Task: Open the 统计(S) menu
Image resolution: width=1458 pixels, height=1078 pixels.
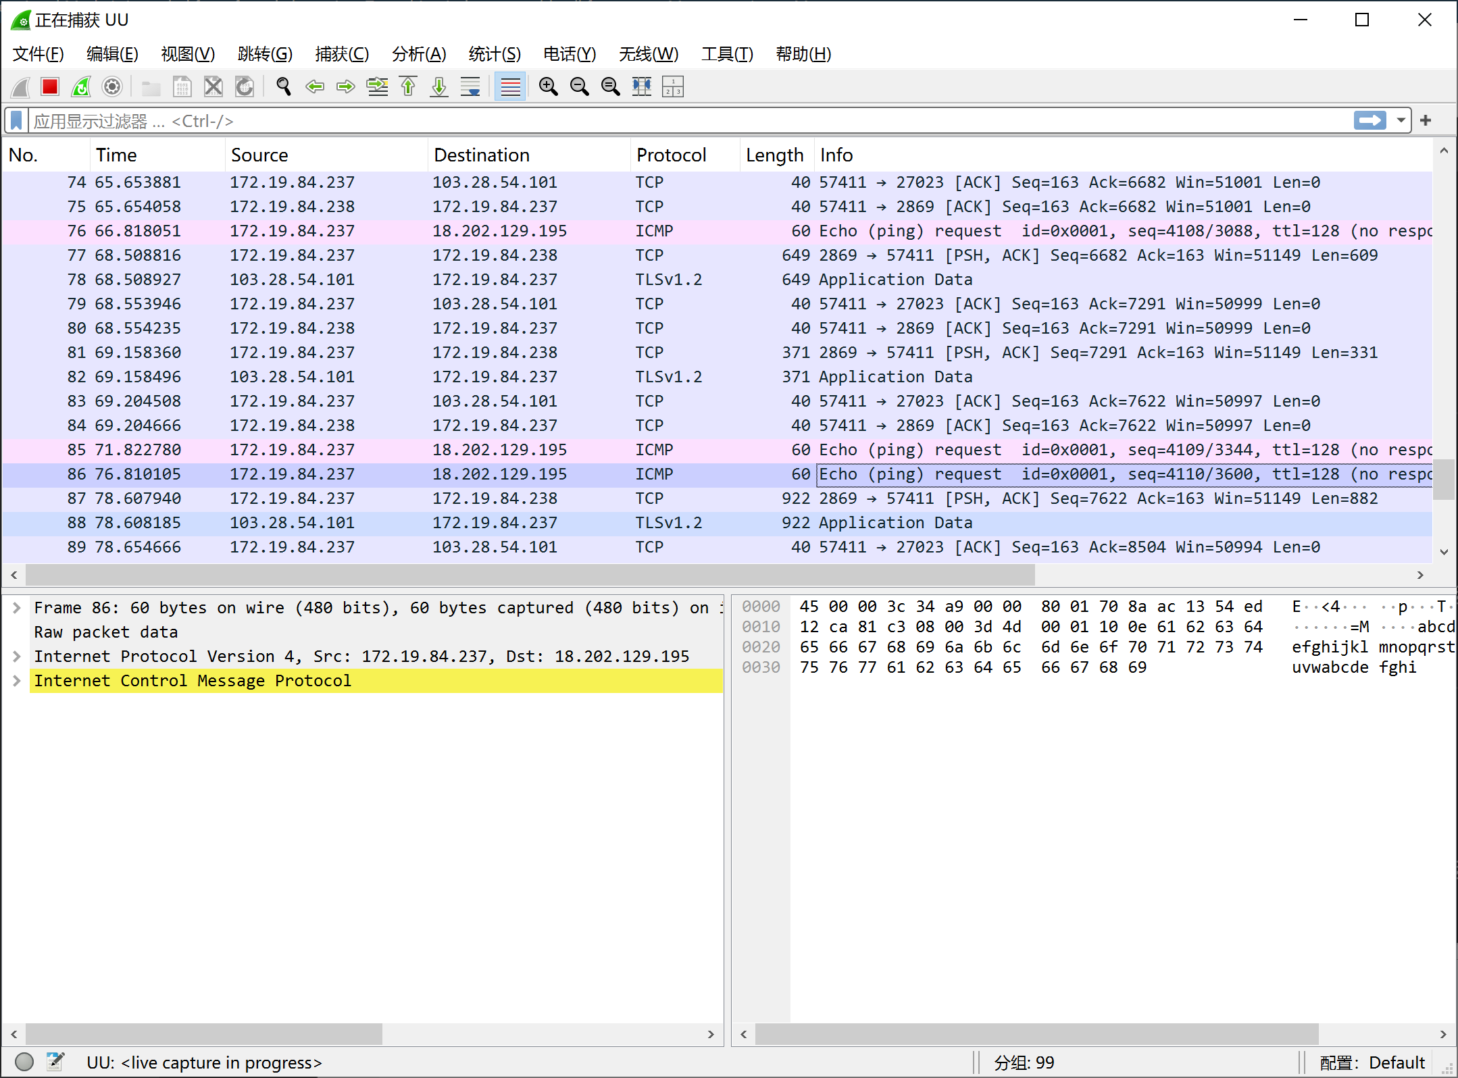Action: pyautogui.click(x=494, y=54)
